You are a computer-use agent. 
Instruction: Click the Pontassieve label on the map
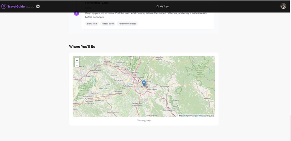tap(164, 86)
